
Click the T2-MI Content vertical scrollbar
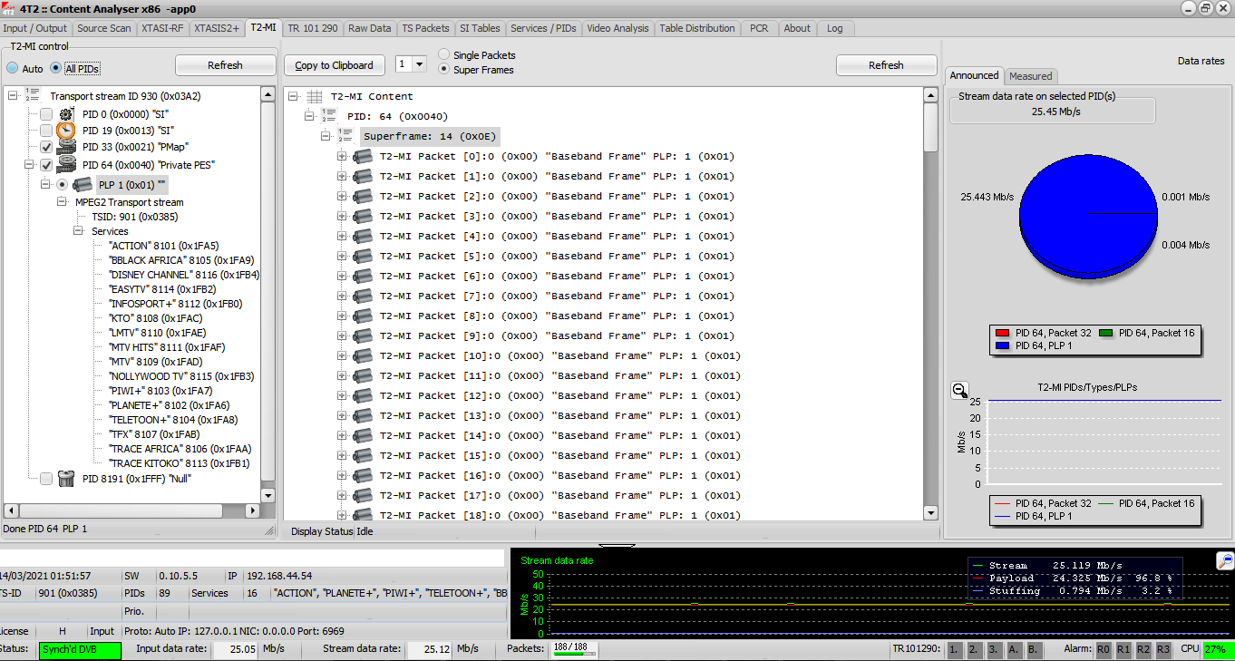pyautogui.click(x=930, y=304)
